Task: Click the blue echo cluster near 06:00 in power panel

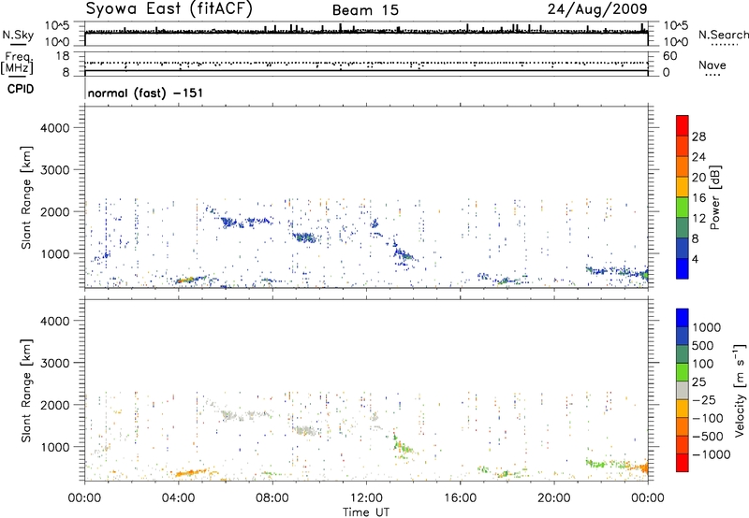Action: pyautogui.click(x=230, y=223)
